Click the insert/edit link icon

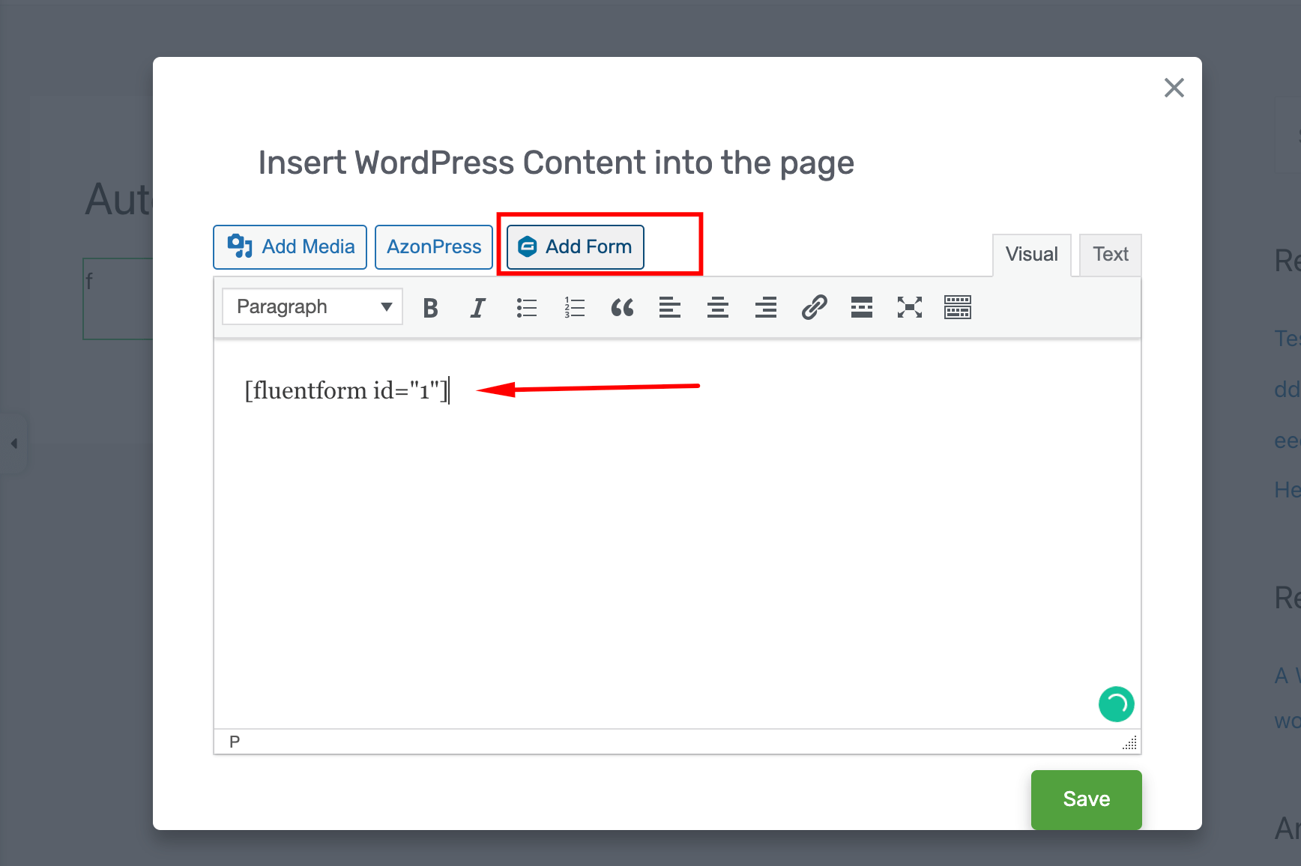[x=814, y=308]
